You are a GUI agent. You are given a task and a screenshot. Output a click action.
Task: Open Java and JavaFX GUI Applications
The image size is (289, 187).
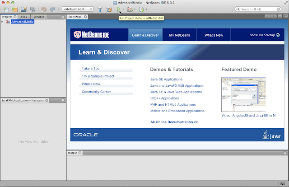tap(177, 85)
